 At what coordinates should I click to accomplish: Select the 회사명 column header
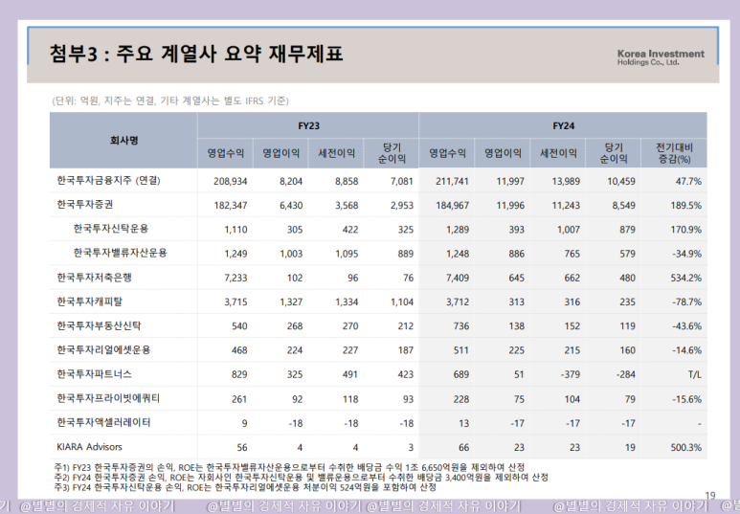(123, 140)
